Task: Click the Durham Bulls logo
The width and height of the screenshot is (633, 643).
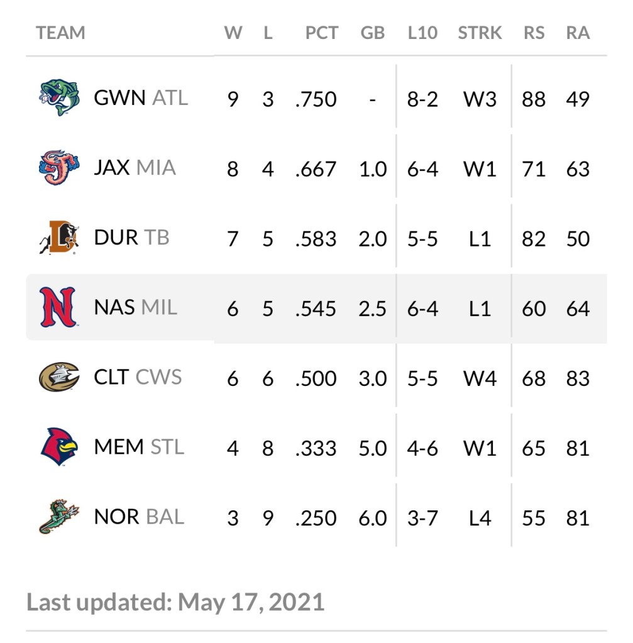Action: [59, 238]
